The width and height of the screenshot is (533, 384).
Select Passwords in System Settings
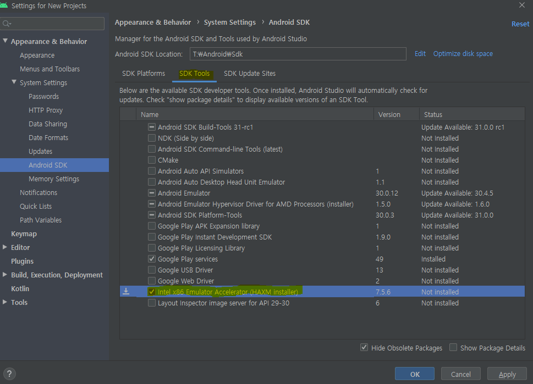click(43, 97)
